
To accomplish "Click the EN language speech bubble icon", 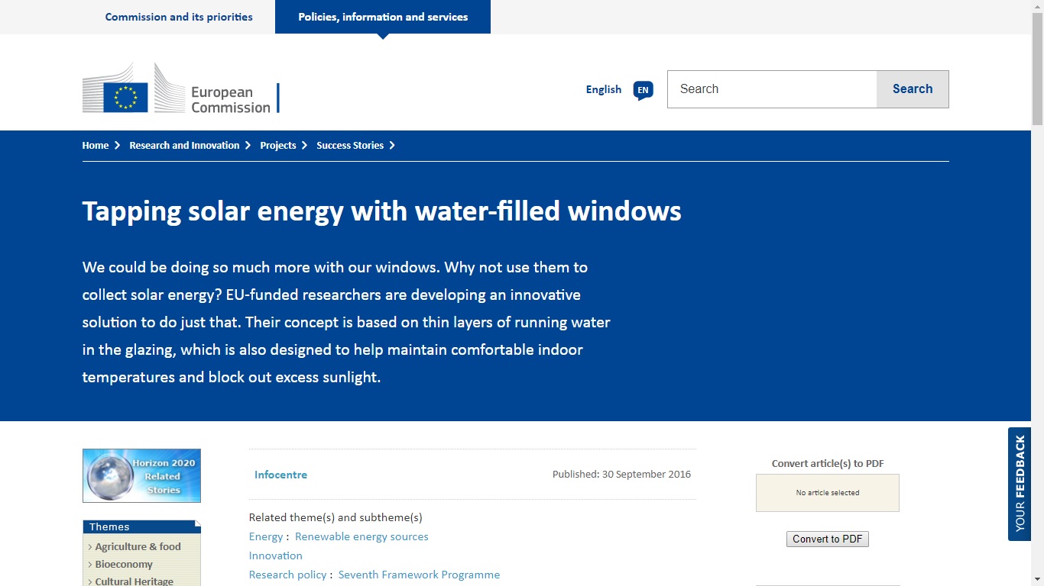I will [x=643, y=90].
